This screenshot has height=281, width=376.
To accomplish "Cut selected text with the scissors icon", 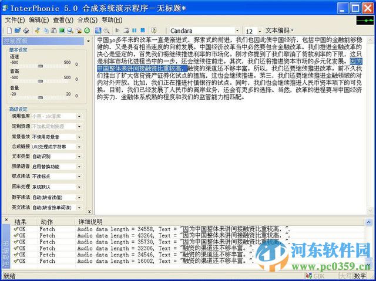I will [x=38, y=31].
